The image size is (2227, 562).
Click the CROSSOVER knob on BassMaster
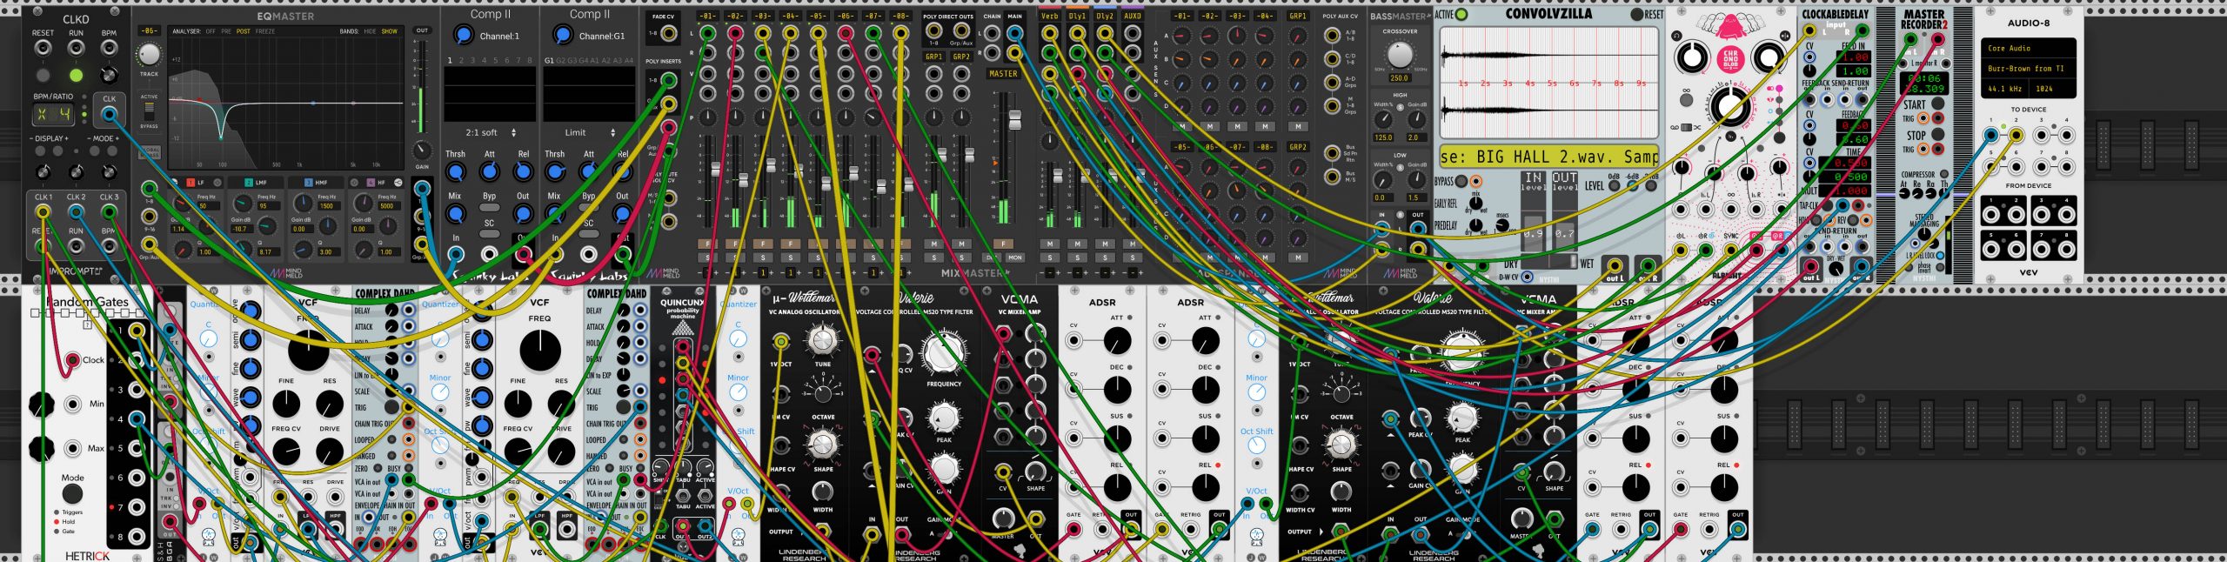coord(1399,55)
